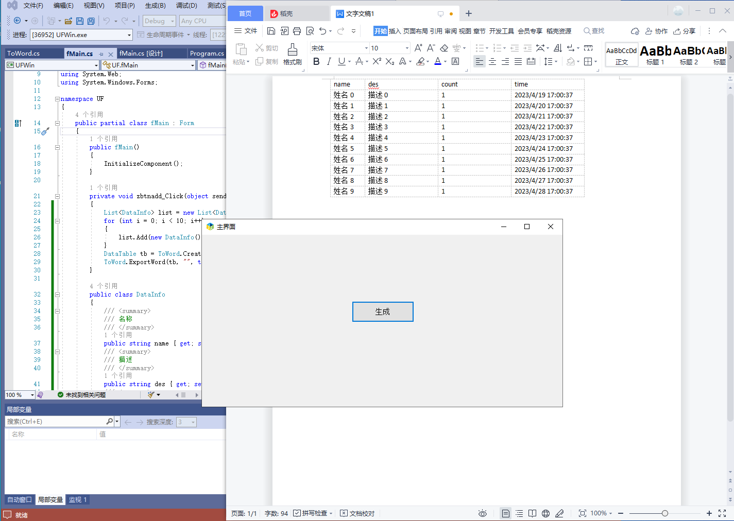This screenshot has width=734, height=521.
Task: Click the cloud sync icon in WPS header
Action: click(x=635, y=31)
